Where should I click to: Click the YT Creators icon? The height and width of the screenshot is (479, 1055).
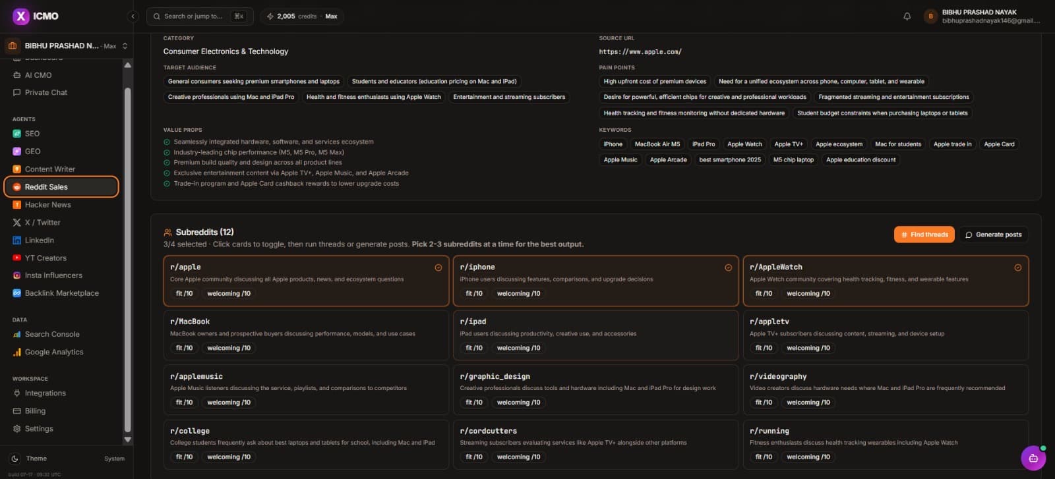(17, 258)
